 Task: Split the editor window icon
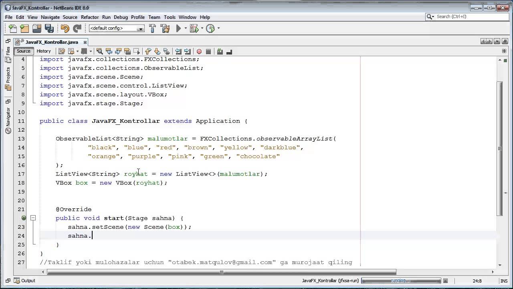(504, 51)
